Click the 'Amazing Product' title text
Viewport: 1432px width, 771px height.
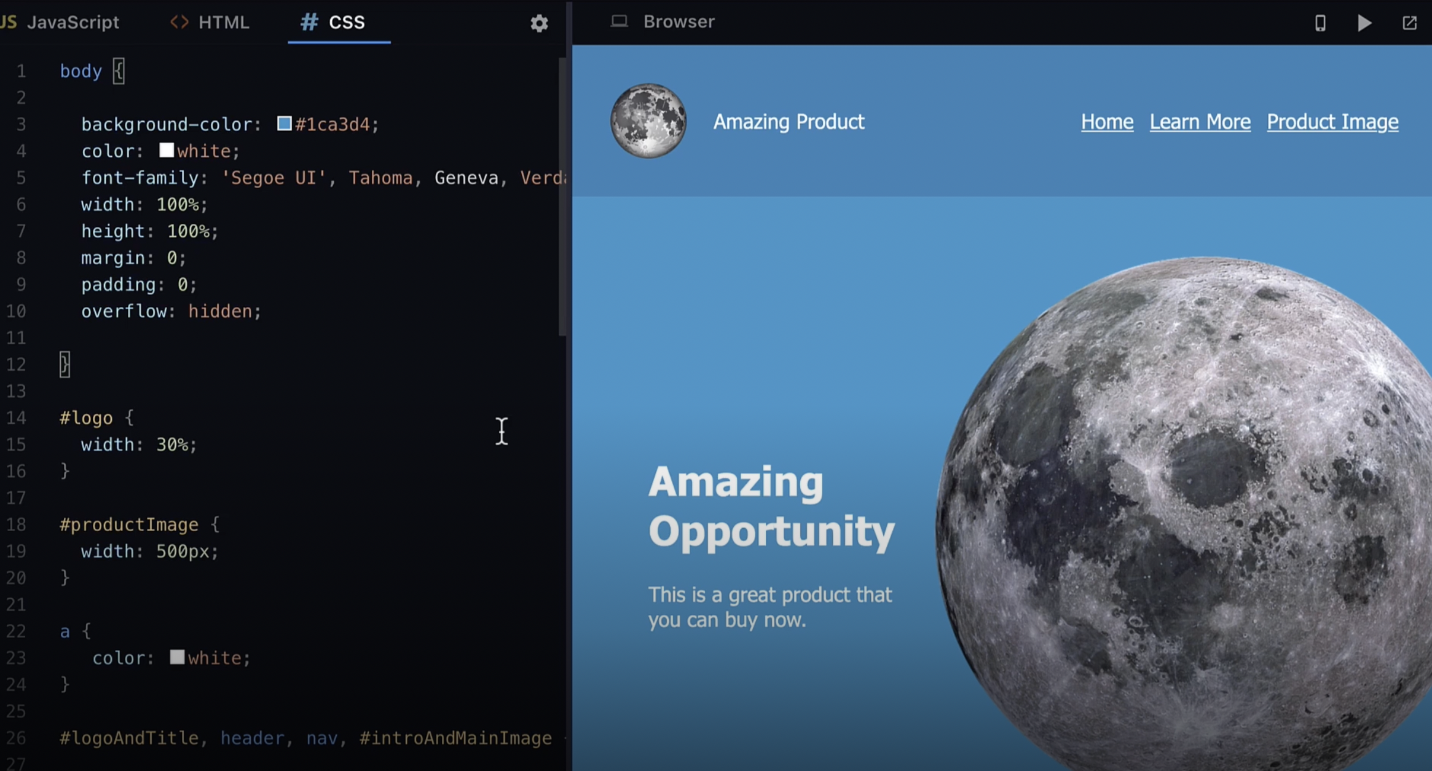(x=789, y=122)
